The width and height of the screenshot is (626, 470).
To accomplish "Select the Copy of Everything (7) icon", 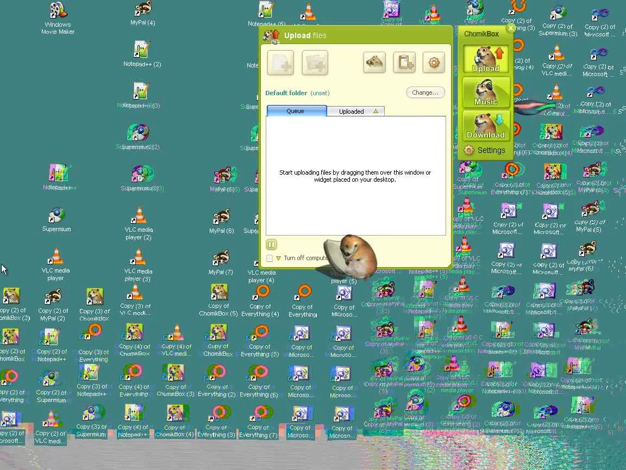I will coord(258,422).
